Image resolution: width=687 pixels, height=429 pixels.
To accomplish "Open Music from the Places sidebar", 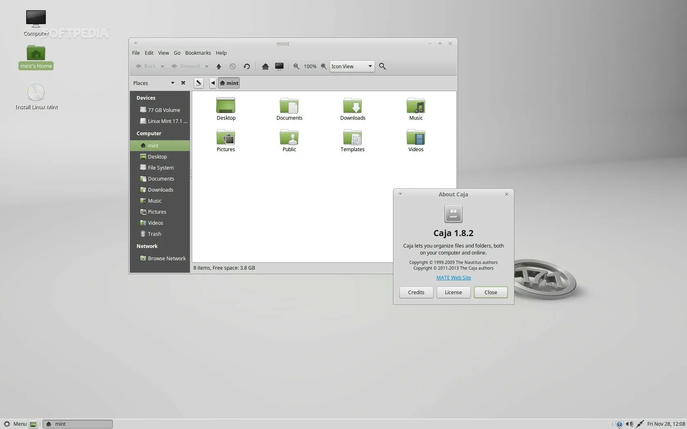I will click(x=160, y=201).
